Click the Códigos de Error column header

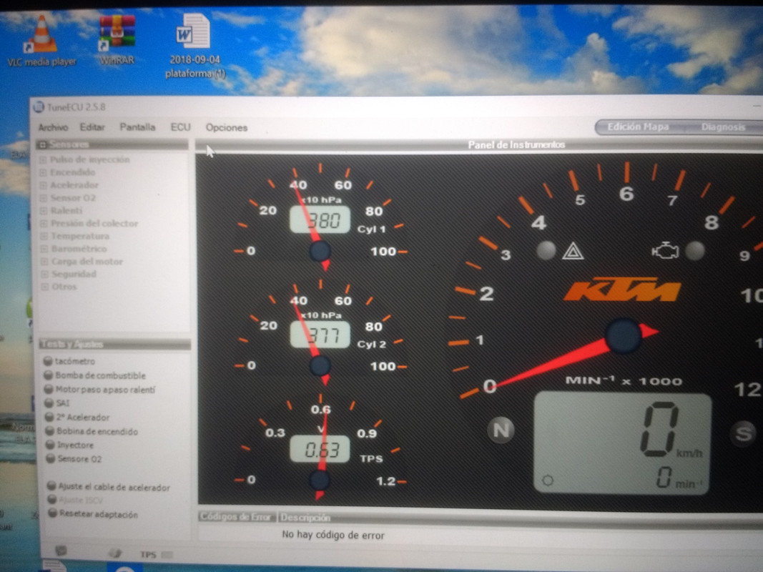[x=237, y=517]
